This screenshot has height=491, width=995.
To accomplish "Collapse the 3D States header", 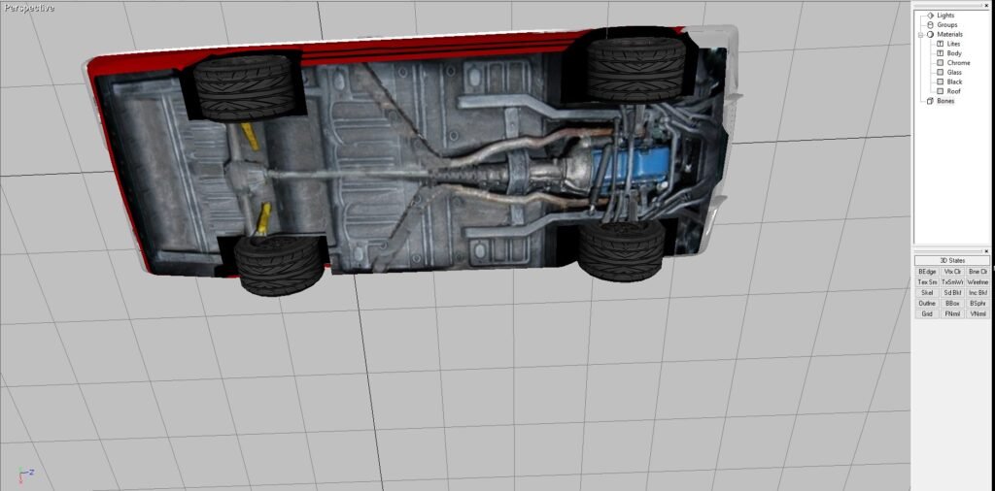I will pos(952,261).
